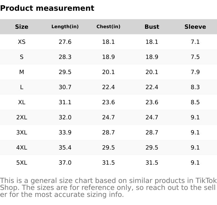Click the Length(in) column header
Screen dimensions: 217x205
(x=65, y=27)
